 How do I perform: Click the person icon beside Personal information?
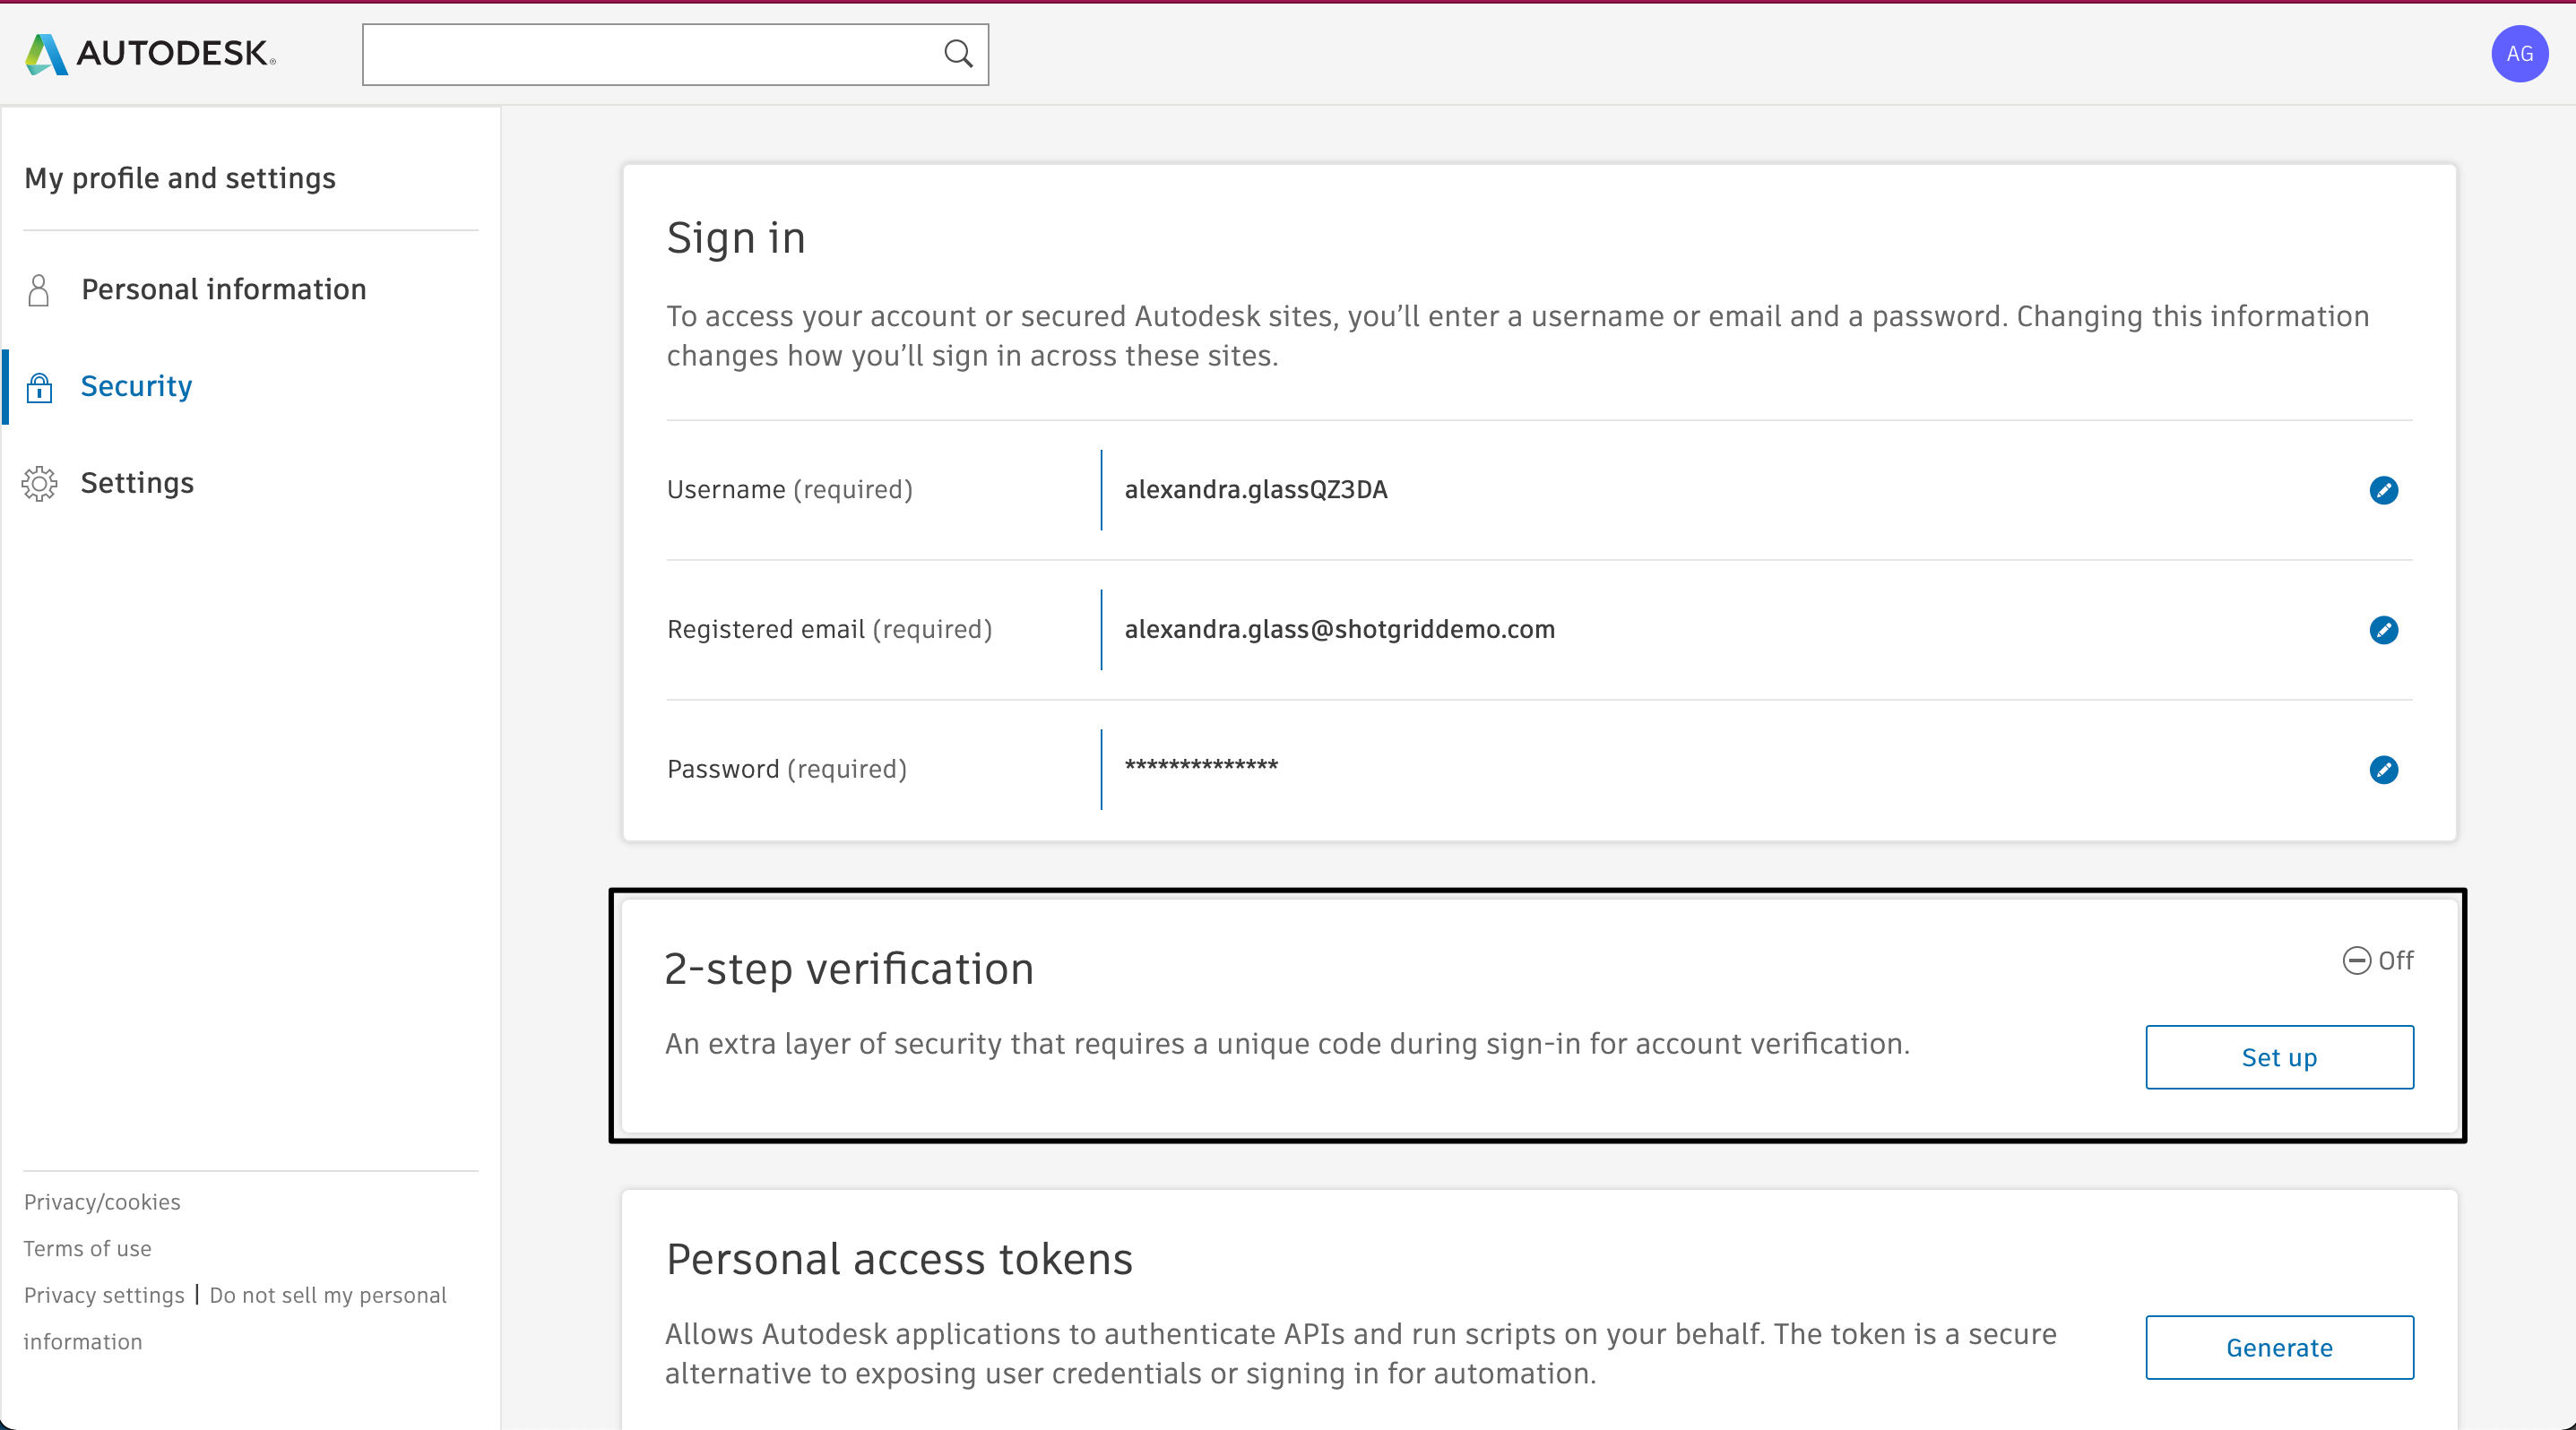tap(39, 289)
